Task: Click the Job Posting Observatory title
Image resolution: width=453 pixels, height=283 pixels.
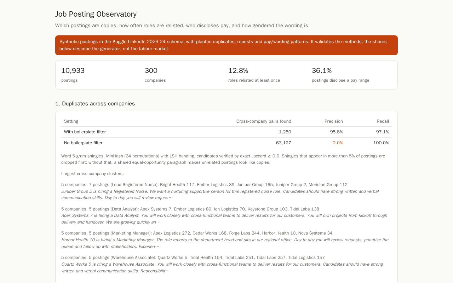Action: point(96,14)
